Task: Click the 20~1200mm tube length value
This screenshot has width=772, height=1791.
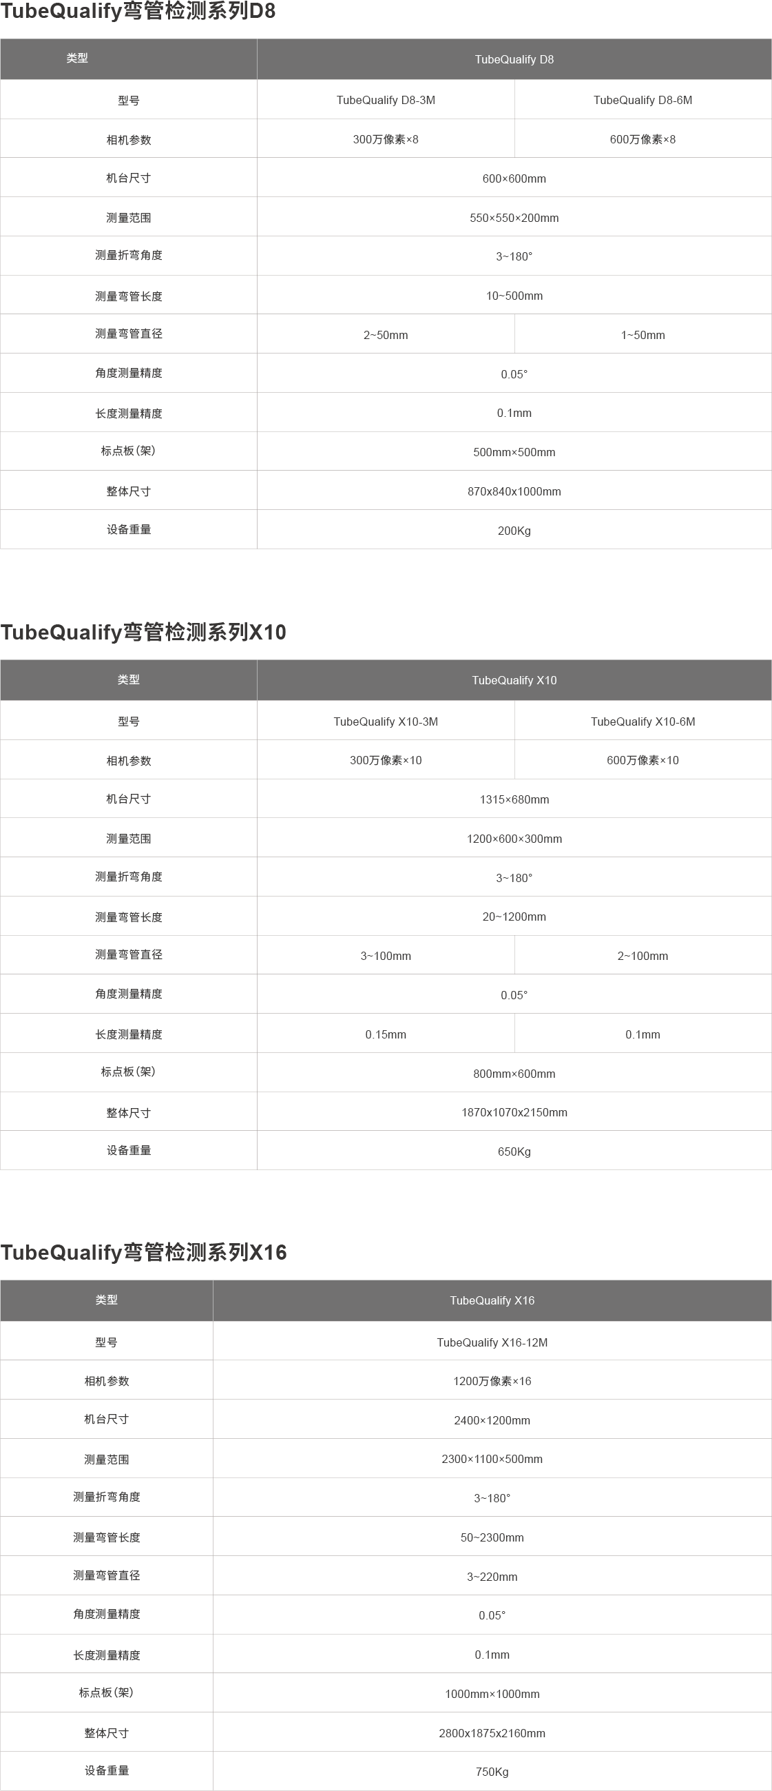Action: coord(514,917)
